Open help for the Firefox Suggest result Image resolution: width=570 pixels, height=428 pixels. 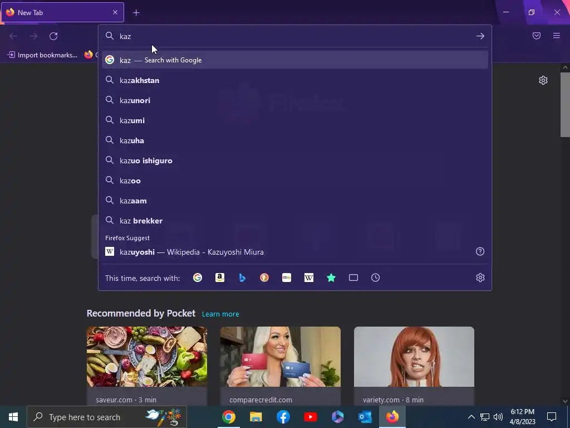[x=480, y=251]
